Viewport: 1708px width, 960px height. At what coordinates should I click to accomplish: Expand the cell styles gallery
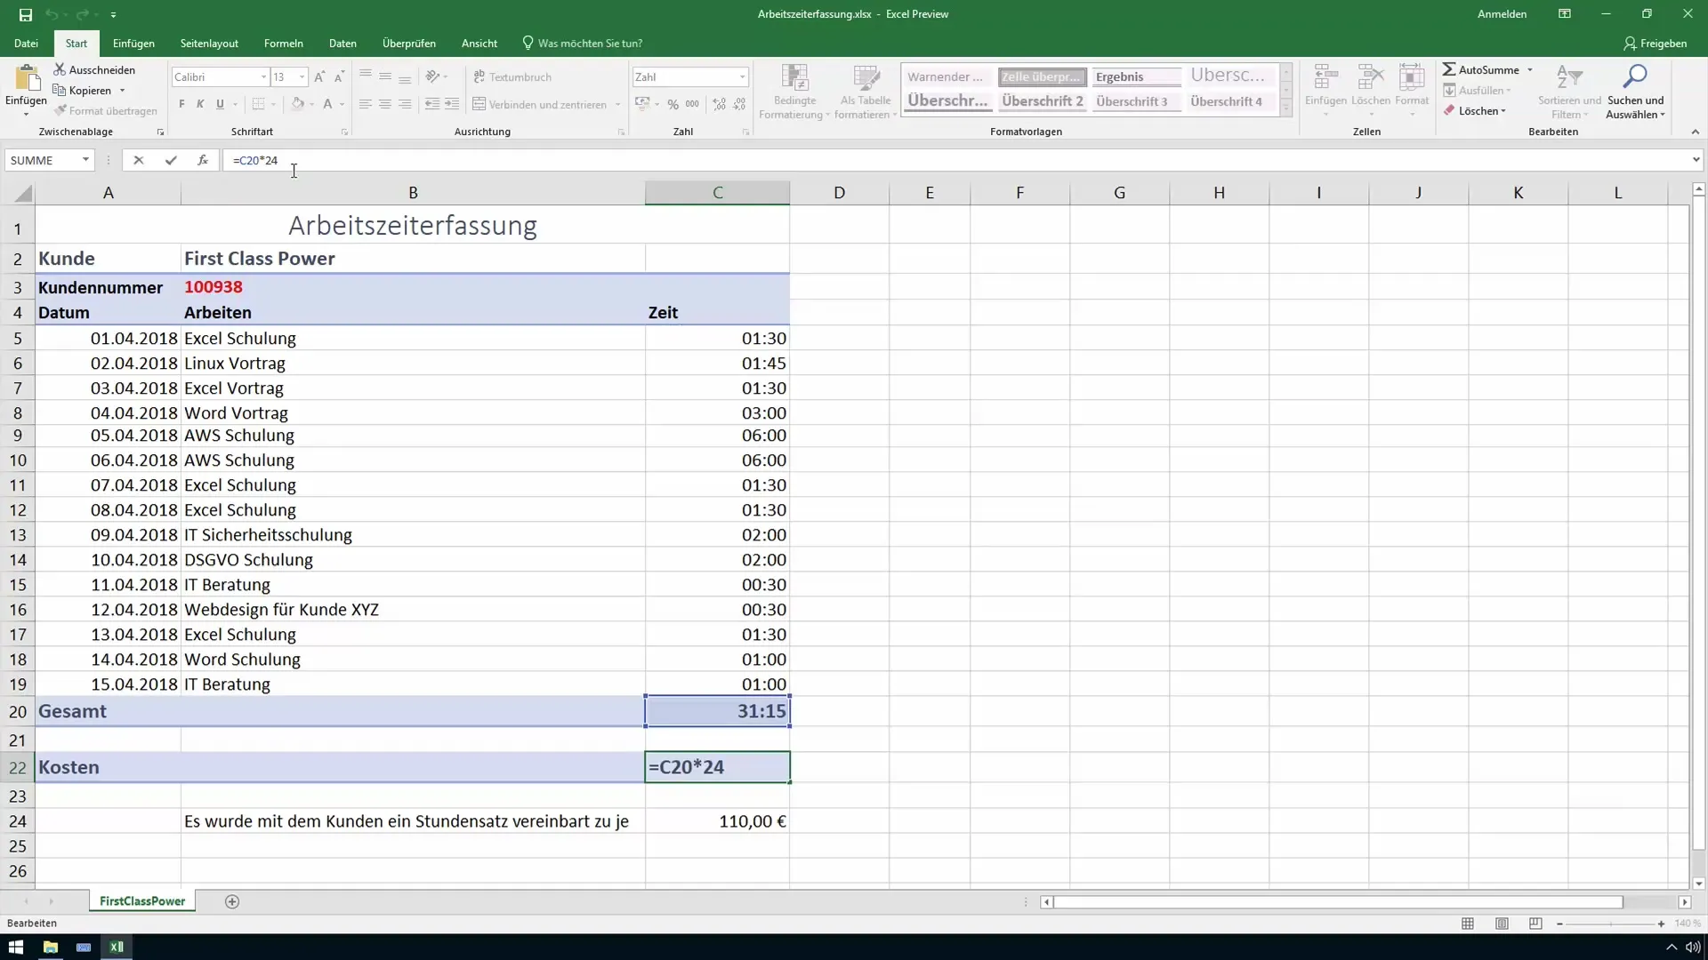(1285, 108)
